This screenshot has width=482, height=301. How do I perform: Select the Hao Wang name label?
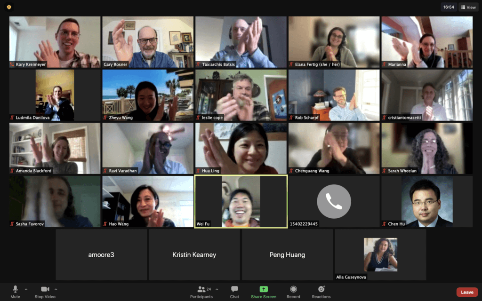119,224
